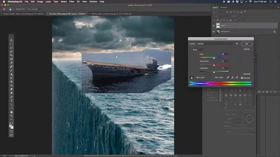Enable the Colorize checkbox
Image resolution: width=280 pixels, height=157 pixels.
[x=242, y=74]
